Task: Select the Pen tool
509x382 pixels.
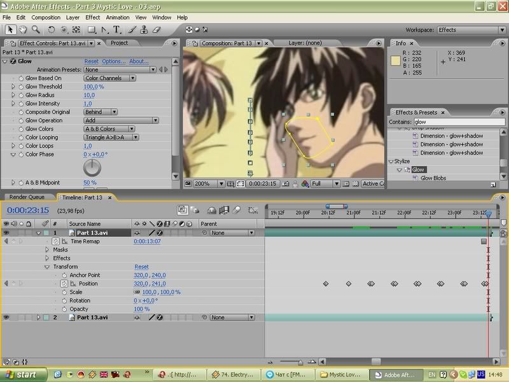Action: point(104,30)
